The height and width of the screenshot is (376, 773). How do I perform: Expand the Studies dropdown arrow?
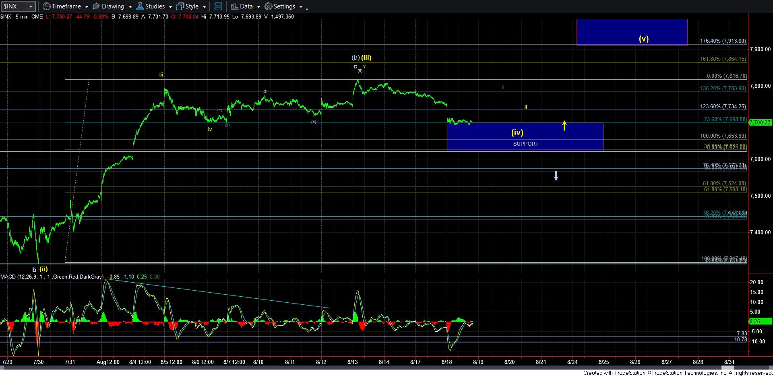tap(170, 7)
